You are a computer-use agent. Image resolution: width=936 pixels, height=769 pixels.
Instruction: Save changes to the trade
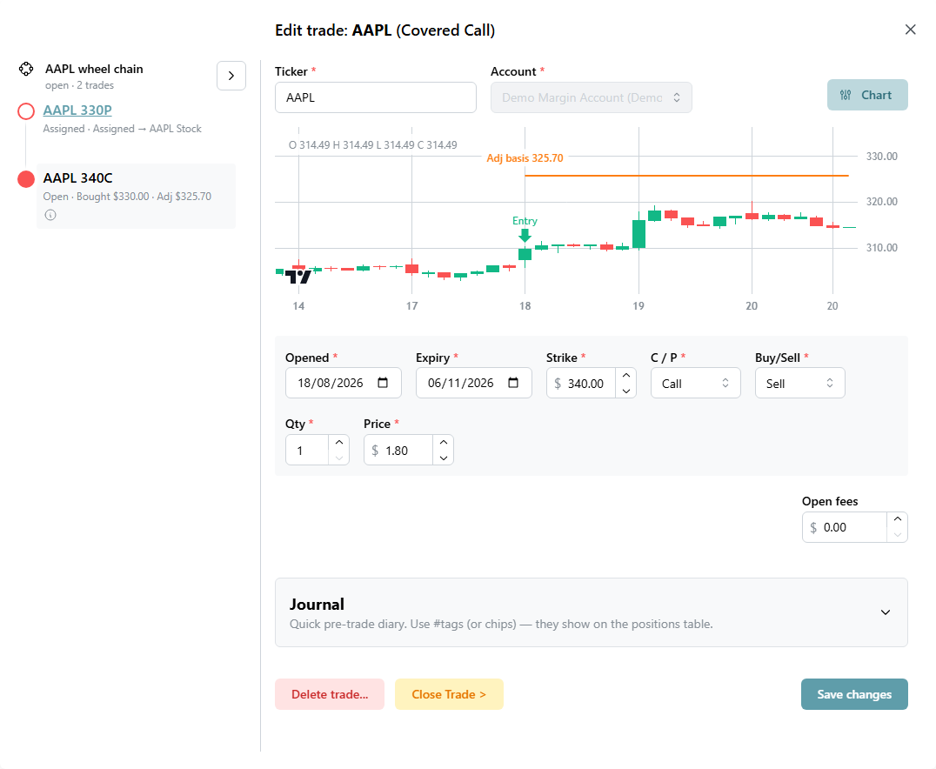(x=854, y=694)
